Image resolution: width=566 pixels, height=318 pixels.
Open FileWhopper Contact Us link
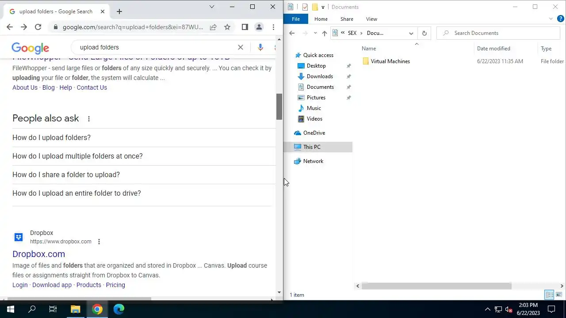(x=92, y=87)
